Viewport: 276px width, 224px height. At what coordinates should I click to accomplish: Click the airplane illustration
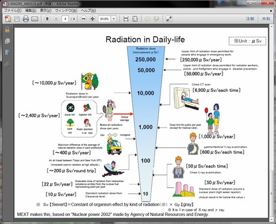(113, 169)
